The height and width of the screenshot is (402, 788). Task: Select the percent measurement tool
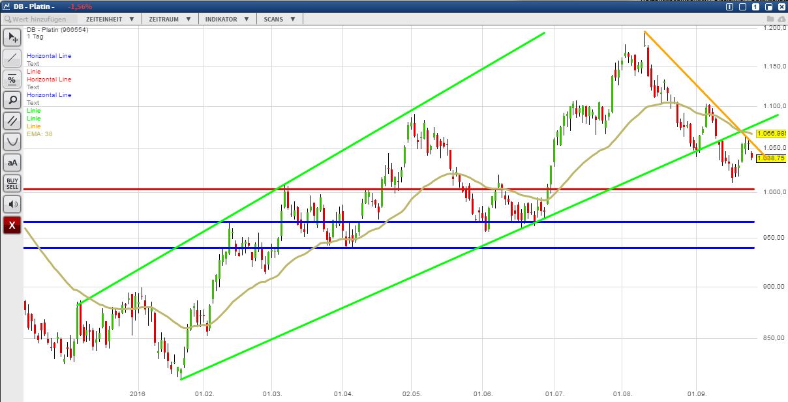12,79
